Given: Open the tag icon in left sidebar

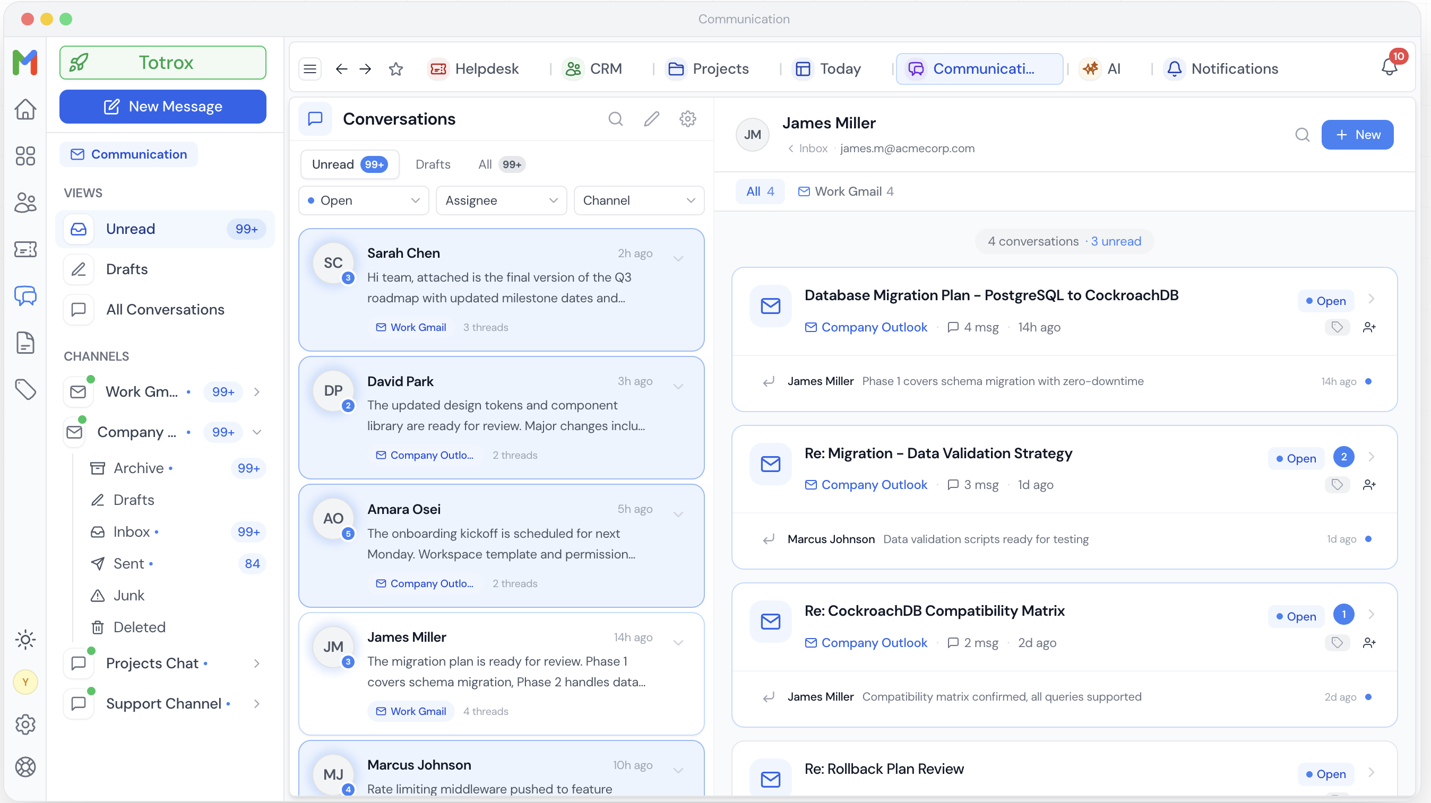Looking at the screenshot, I should 25,389.
